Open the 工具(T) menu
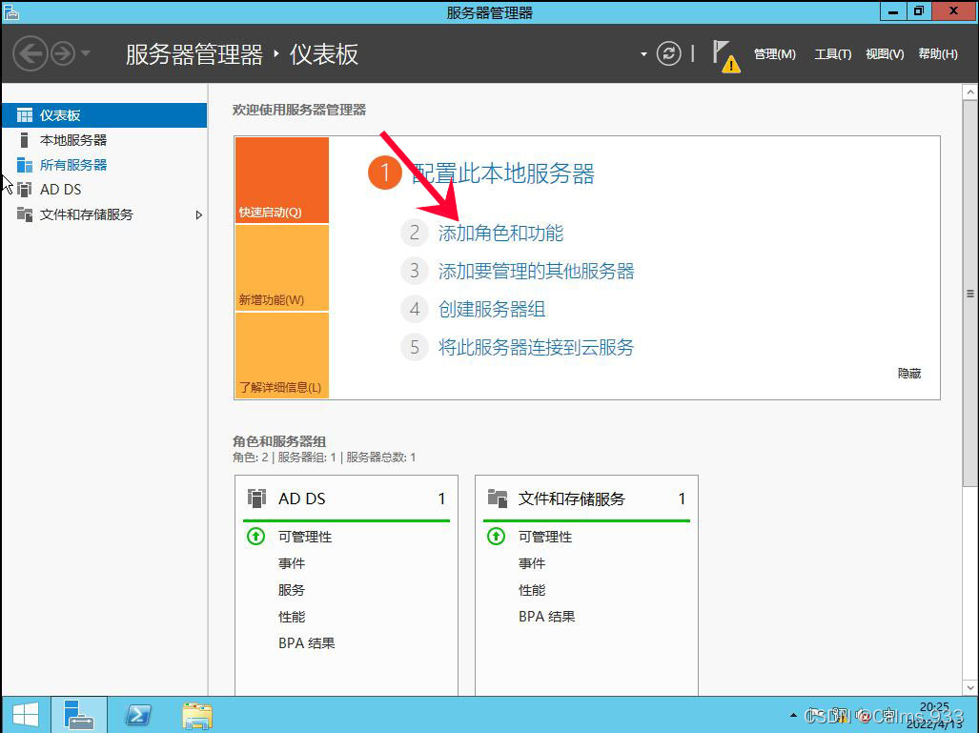 [x=833, y=54]
